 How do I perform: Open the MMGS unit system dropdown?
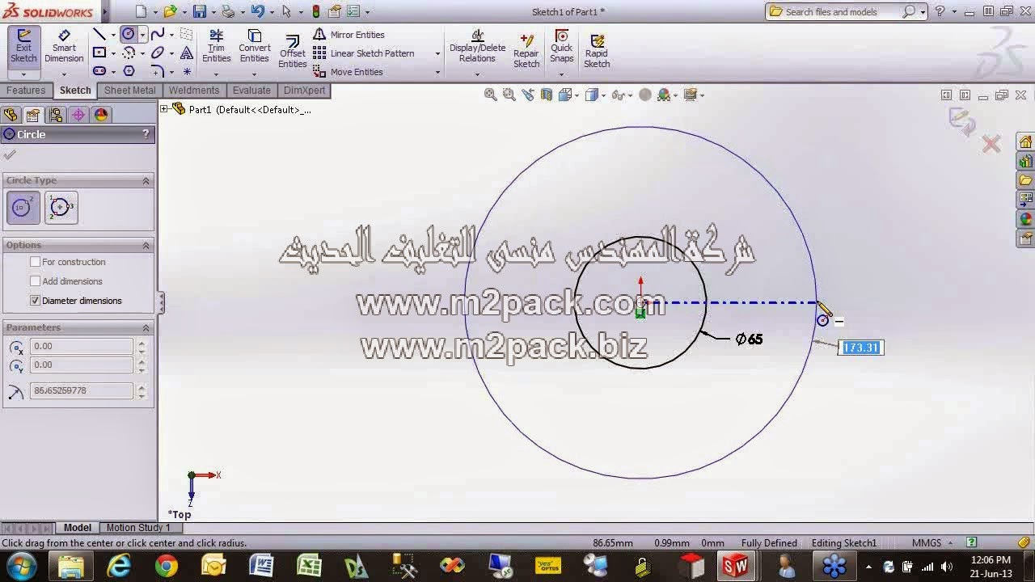point(951,543)
